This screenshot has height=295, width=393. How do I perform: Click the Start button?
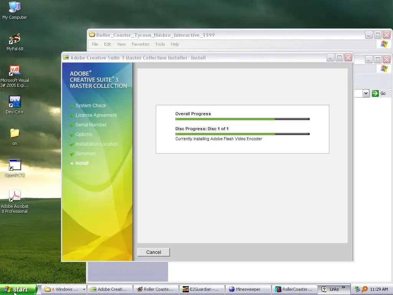(18, 289)
